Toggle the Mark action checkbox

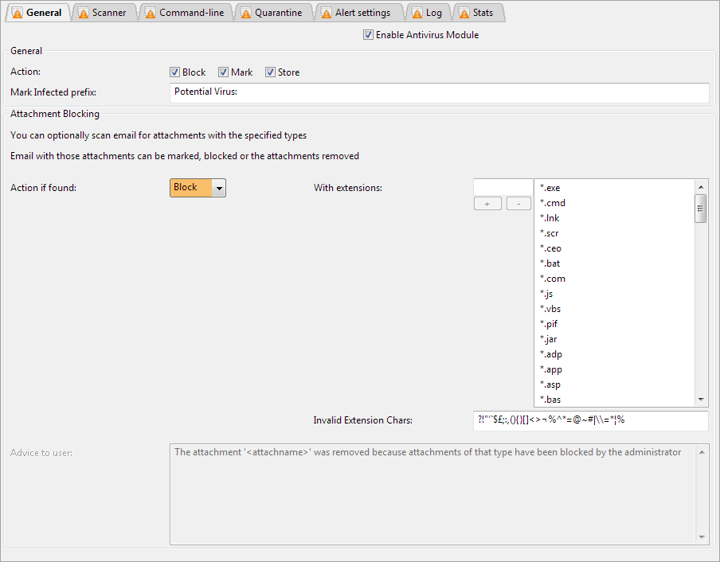[224, 72]
